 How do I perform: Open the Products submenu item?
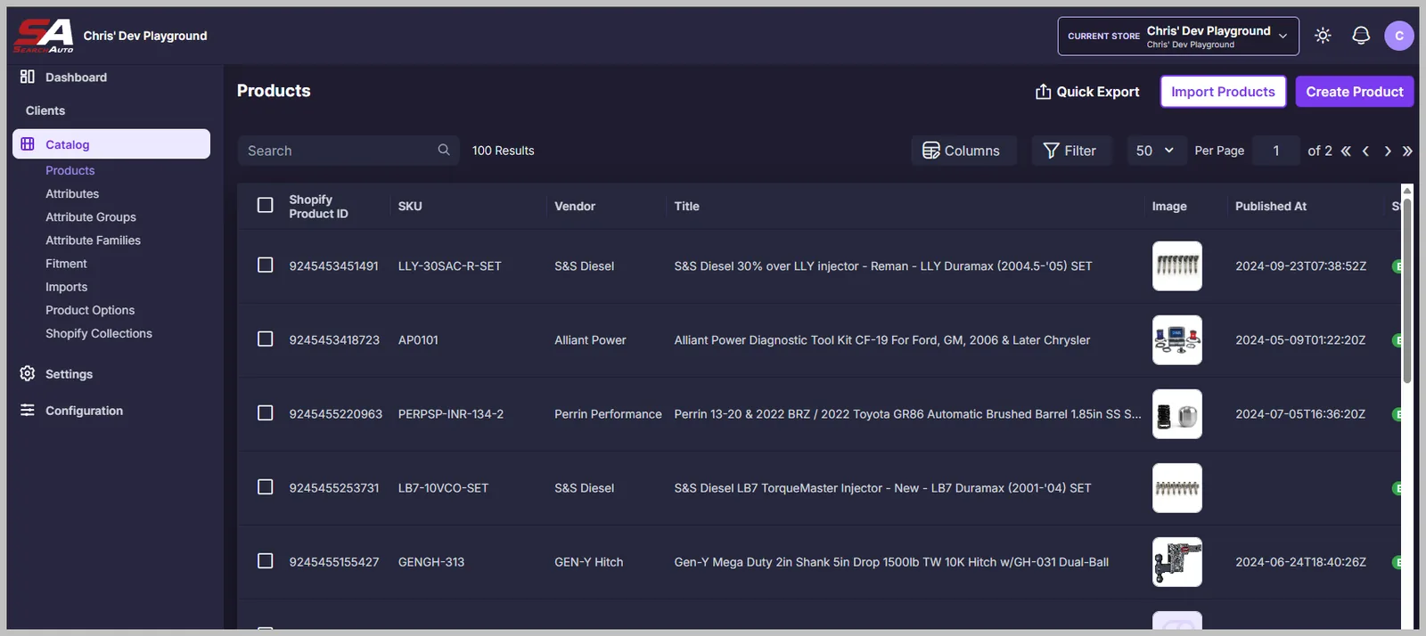pyautogui.click(x=70, y=170)
